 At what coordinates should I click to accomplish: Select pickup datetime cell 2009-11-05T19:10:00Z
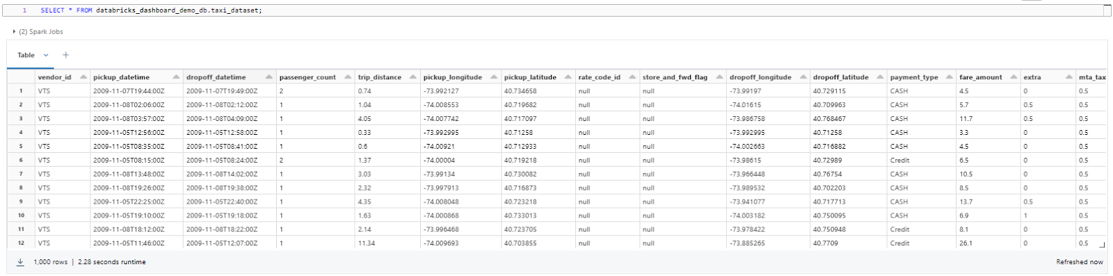(136, 216)
